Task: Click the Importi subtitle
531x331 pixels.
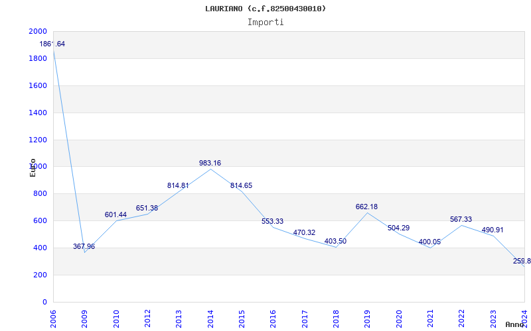Action: (x=265, y=23)
